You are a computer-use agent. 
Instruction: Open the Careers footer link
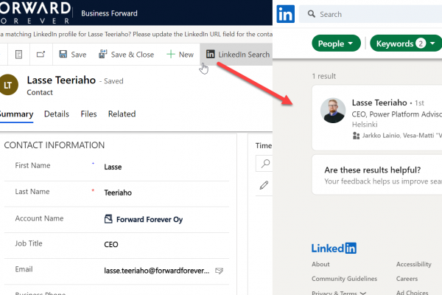click(407, 279)
